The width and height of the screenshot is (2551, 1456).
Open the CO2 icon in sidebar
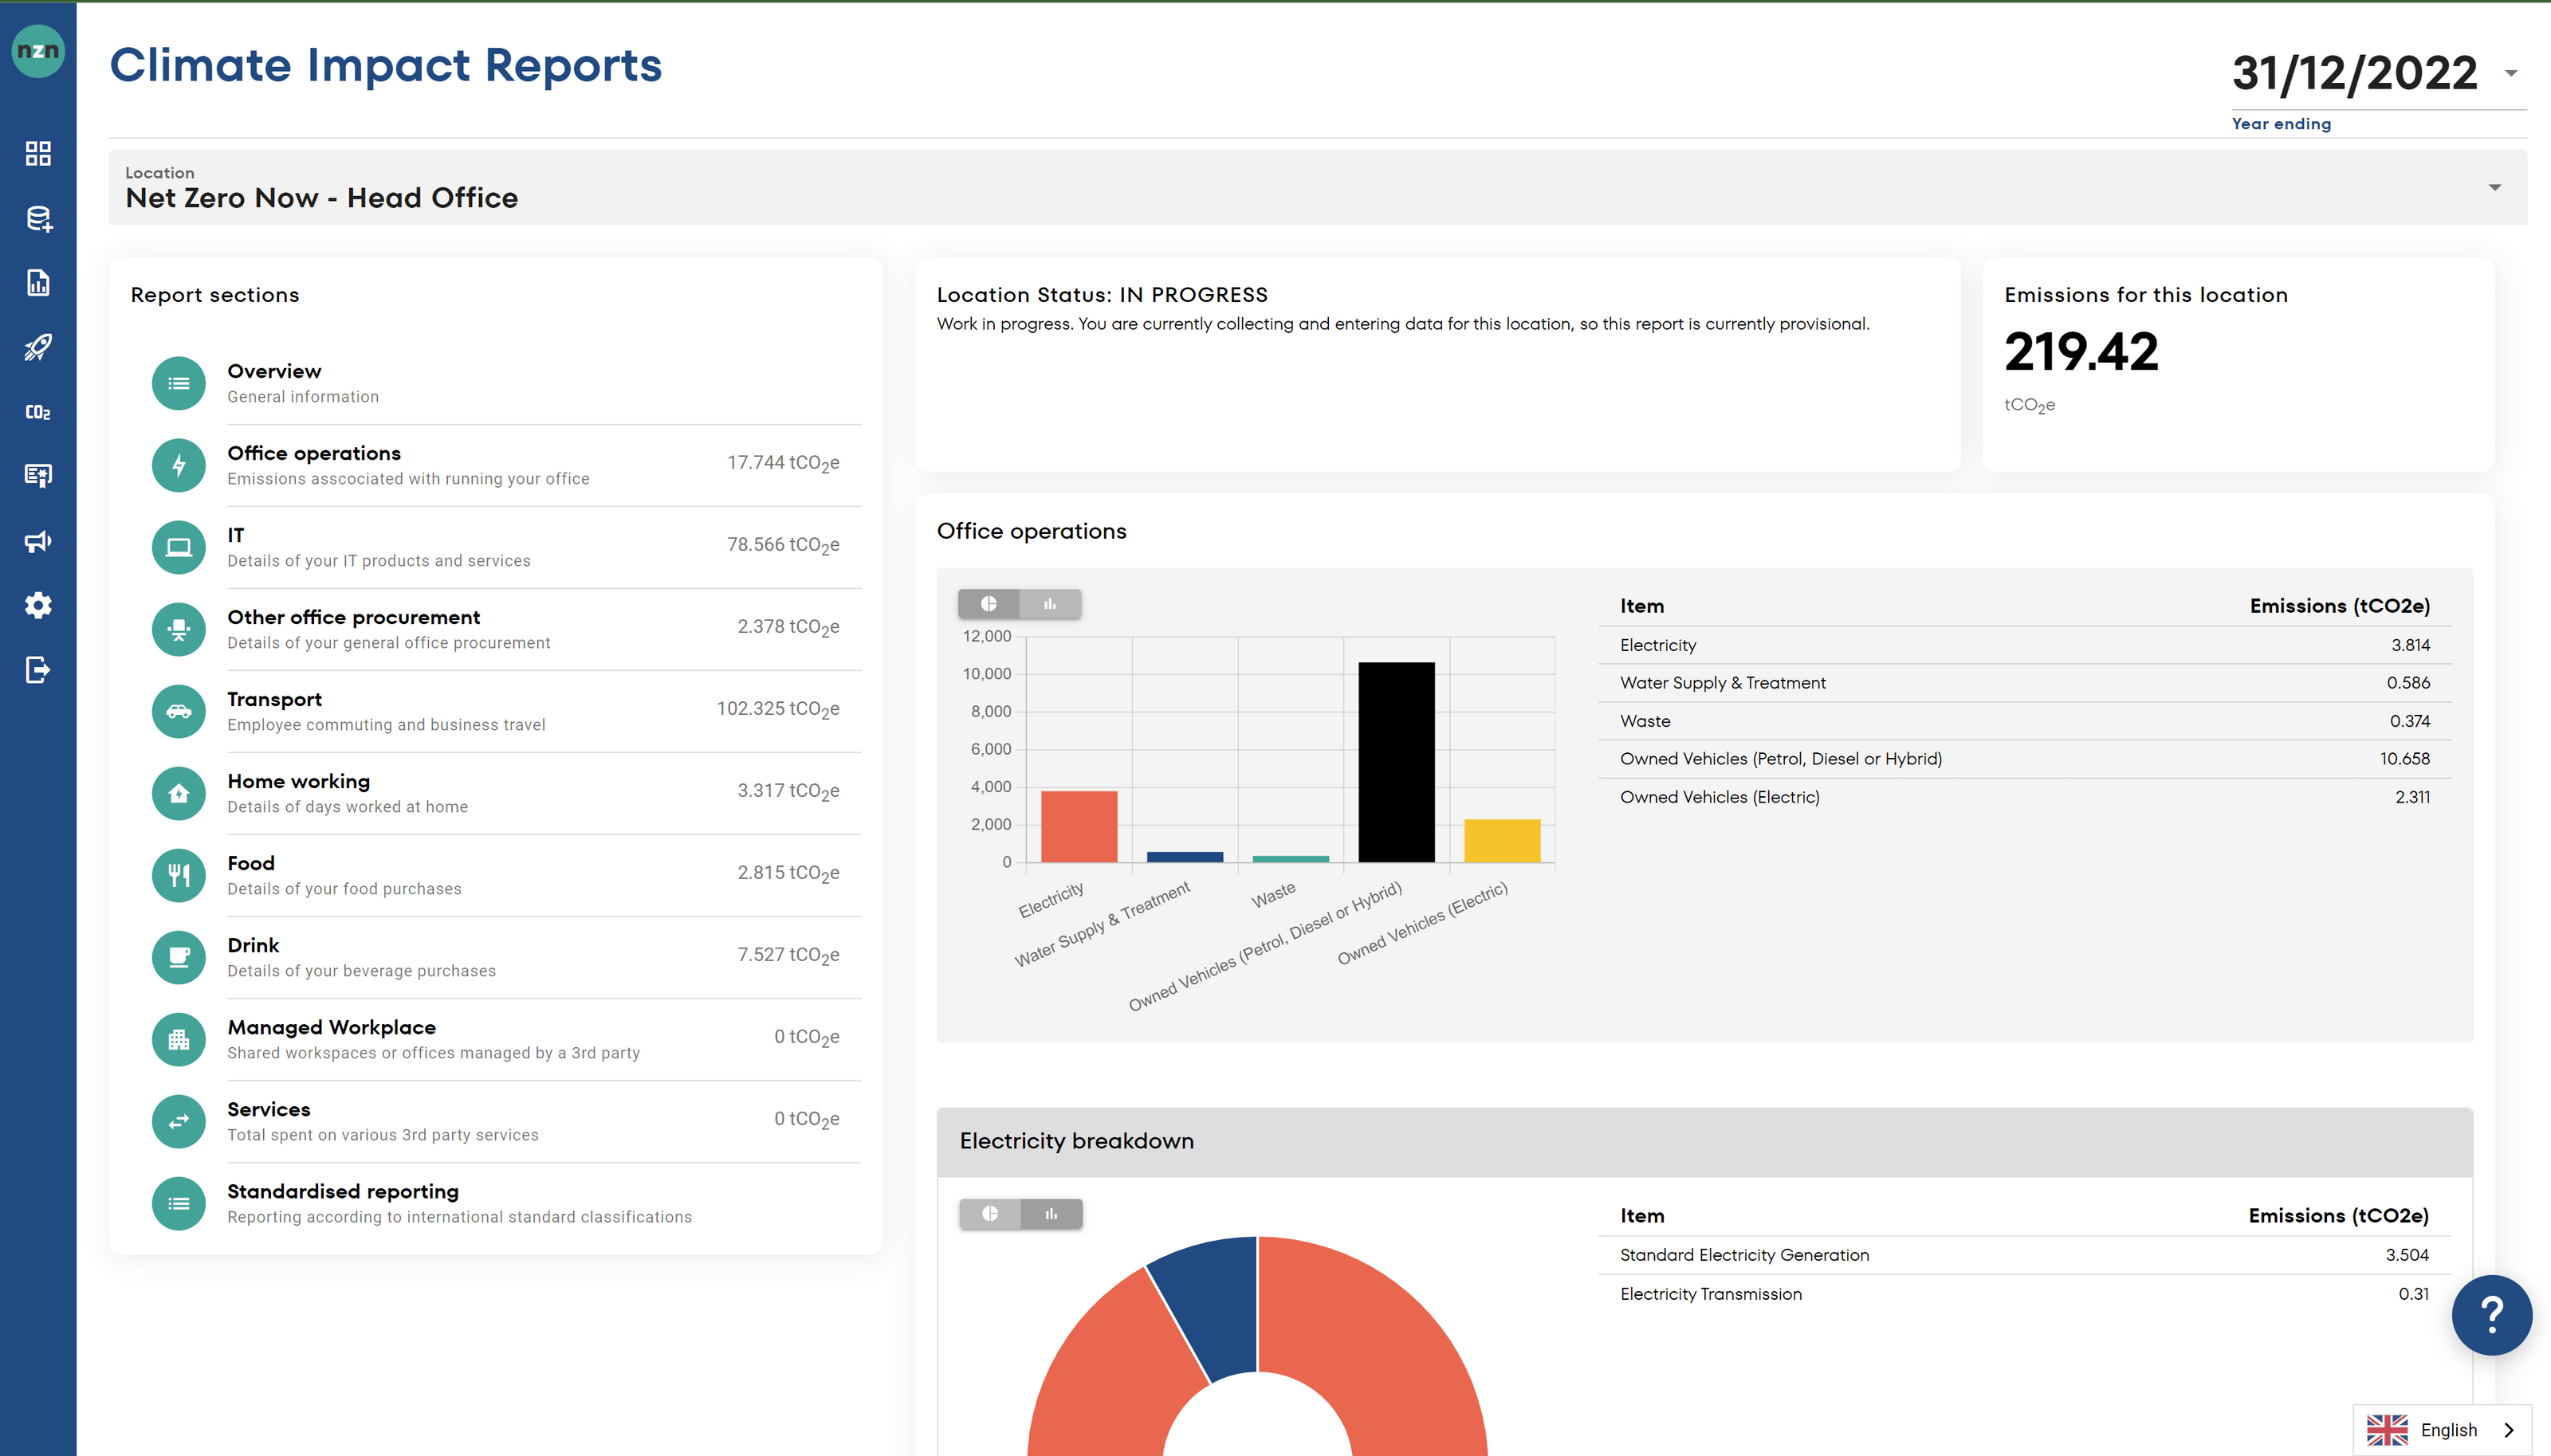point(38,412)
